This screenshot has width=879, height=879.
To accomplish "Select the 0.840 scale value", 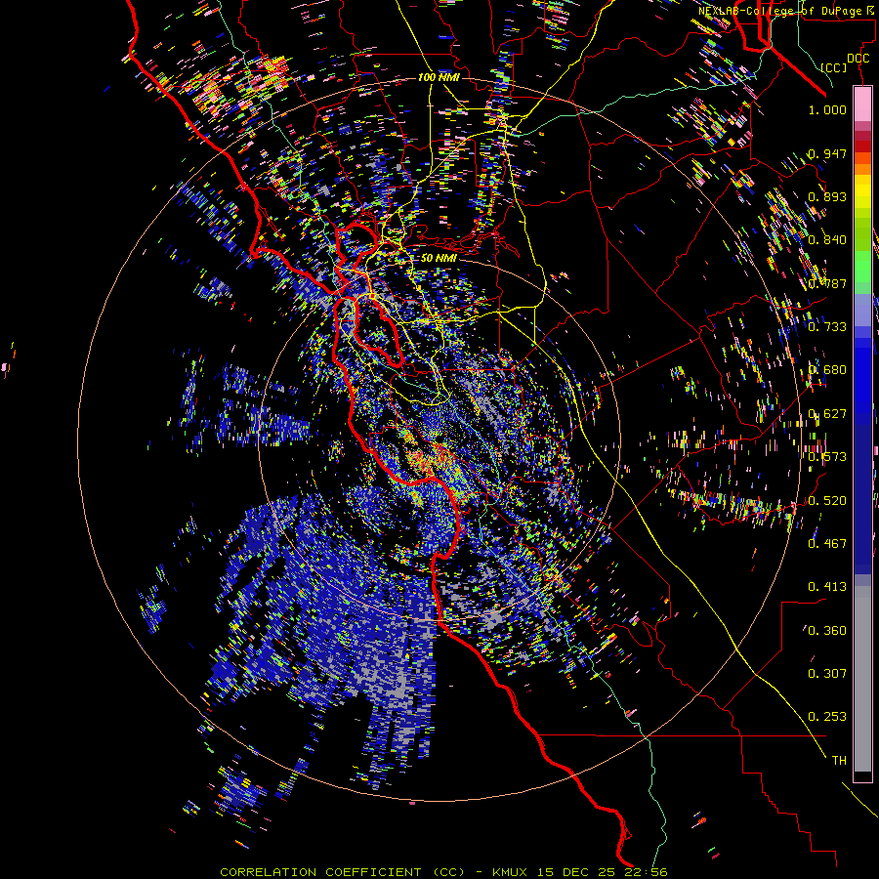I will click(x=827, y=240).
